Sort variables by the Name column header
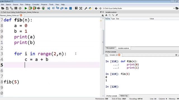 tap(108, 19)
